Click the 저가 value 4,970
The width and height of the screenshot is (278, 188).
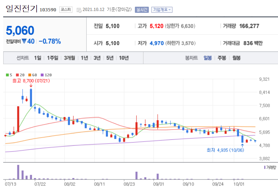click(157, 43)
